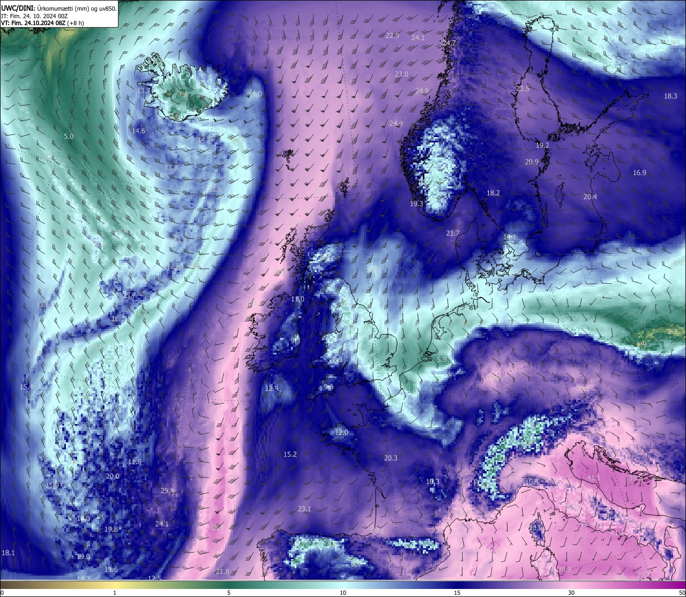Image resolution: width=686 pixels, height=597 pixels.
Task: Click the map value '41.1'
Action: pos(593,478)
